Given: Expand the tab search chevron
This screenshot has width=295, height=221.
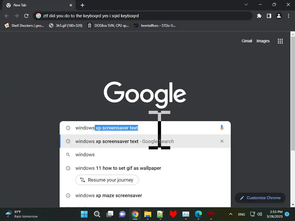Looking at the screenshot, I should 246,5.
